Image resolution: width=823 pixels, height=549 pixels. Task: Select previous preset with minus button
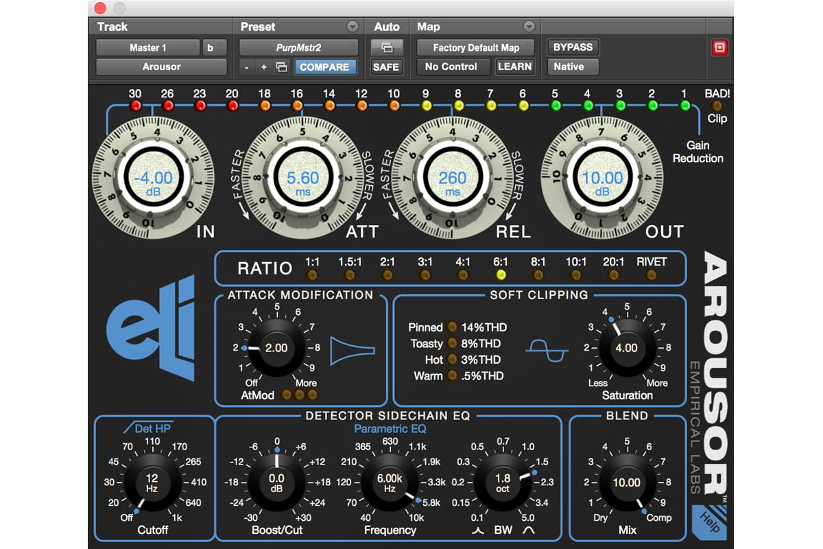pos(246,67)
